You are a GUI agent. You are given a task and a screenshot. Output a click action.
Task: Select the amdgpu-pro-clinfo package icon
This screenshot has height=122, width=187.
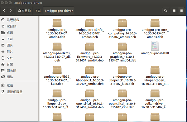click(90, 23)
